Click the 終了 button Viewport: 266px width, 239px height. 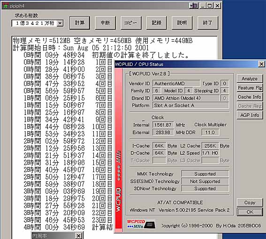208,23
